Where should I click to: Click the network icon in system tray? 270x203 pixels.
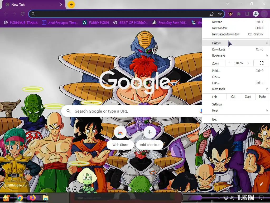click(226, 198)
